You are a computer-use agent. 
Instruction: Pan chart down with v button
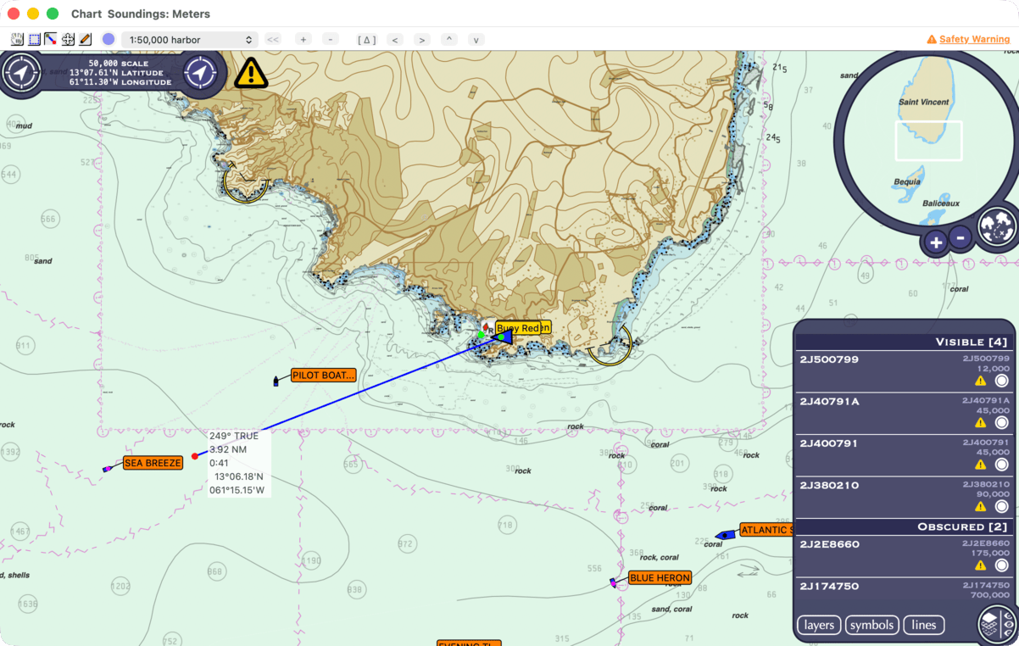tap(476, 40)
